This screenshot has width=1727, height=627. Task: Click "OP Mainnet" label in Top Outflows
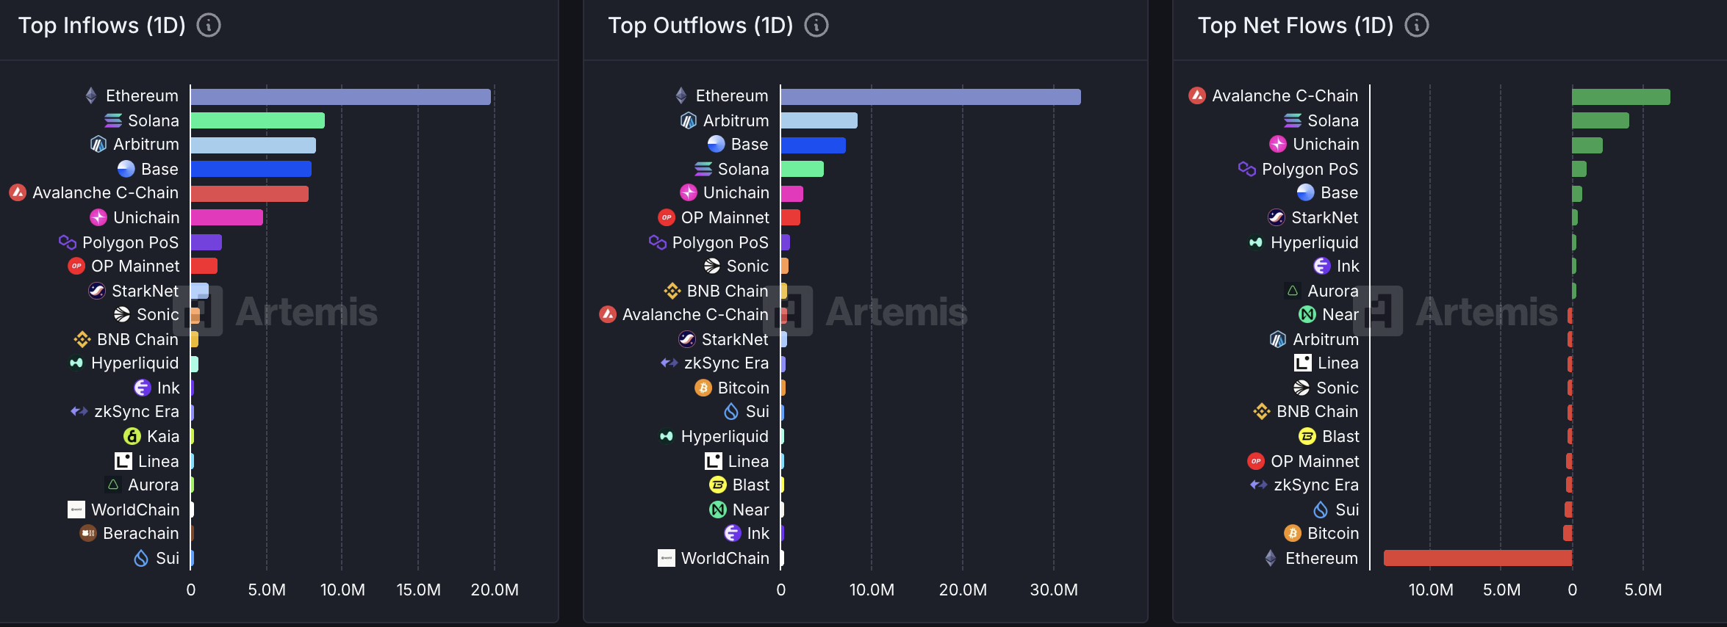725,217
